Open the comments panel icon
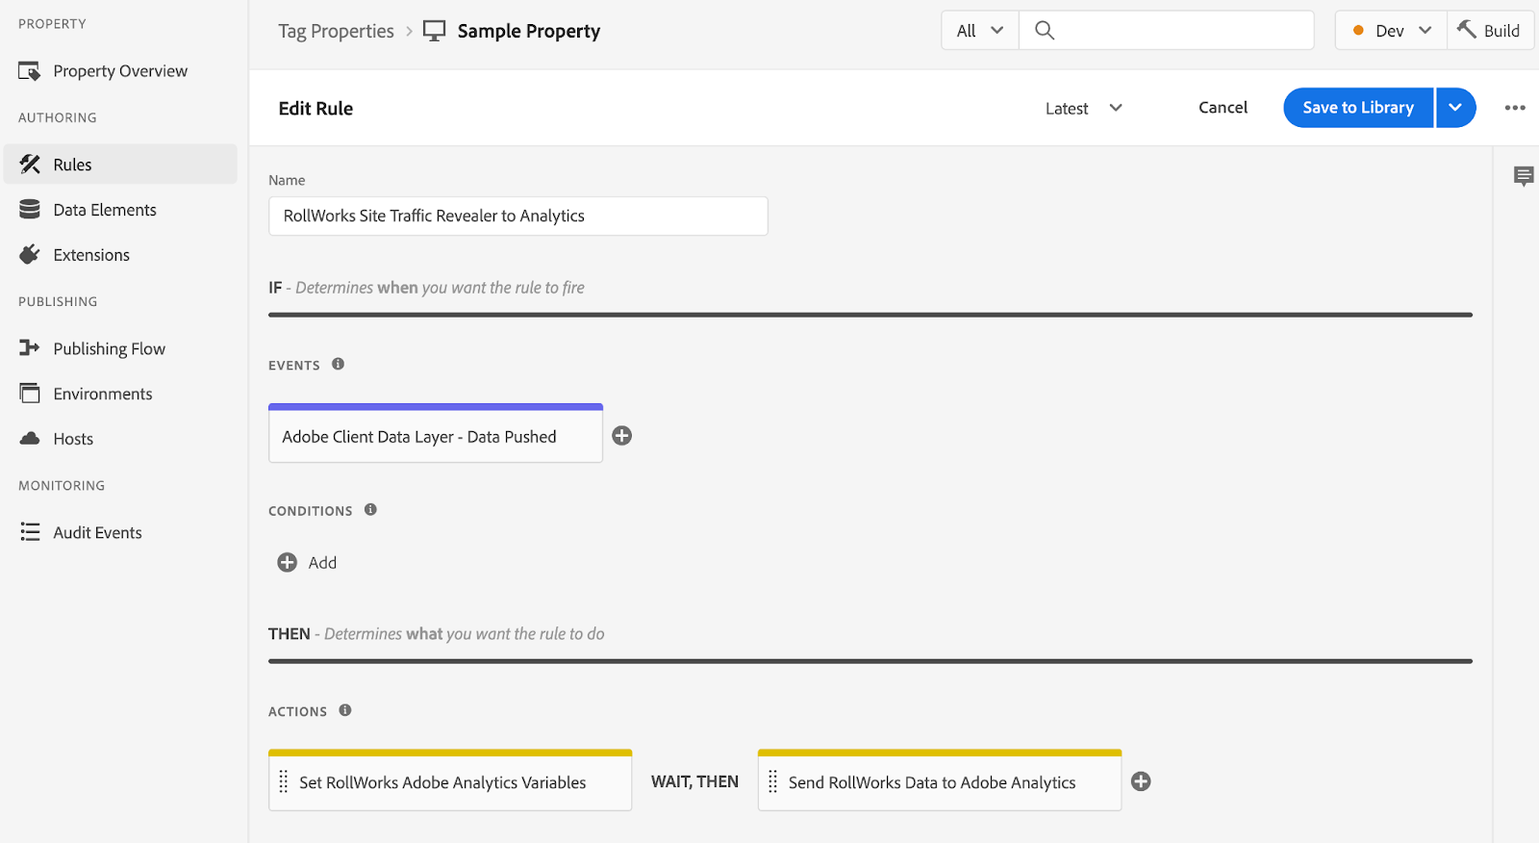This screenshot has height=843, width=1539. coord(1524,176)
